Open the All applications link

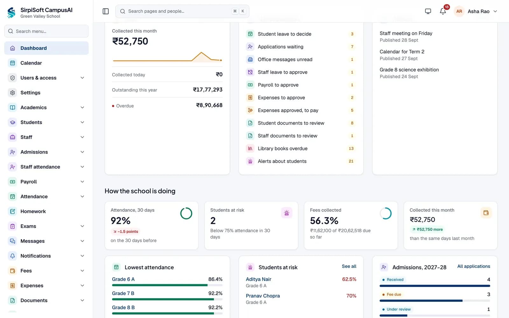point(474,266)
